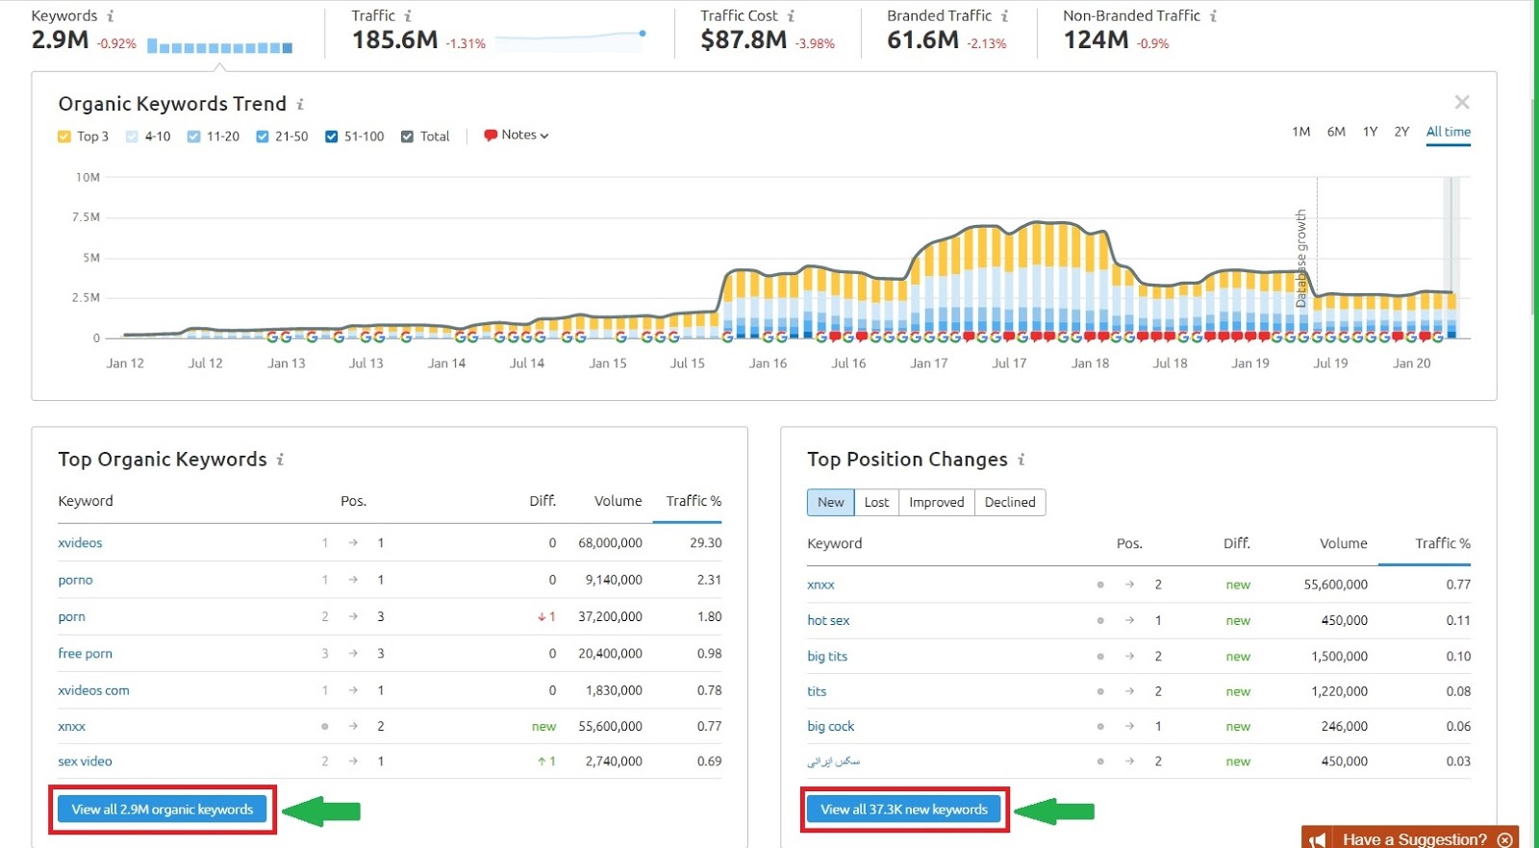Toggle the Top 3 checkbox
1539x848 pixels.
(64, 137)
